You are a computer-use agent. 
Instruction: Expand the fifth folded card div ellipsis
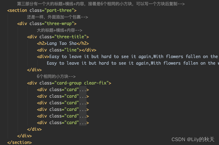[83, 116]
